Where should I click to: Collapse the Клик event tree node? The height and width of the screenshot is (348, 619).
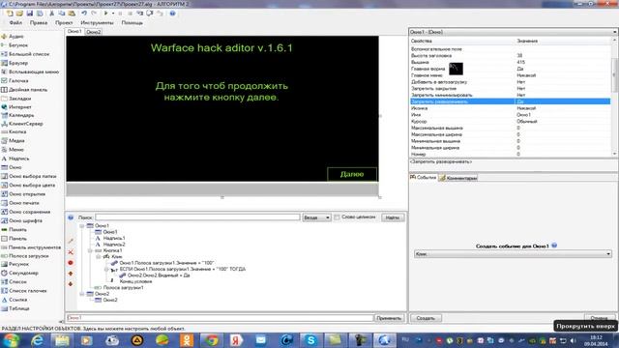tap(99, 257)
